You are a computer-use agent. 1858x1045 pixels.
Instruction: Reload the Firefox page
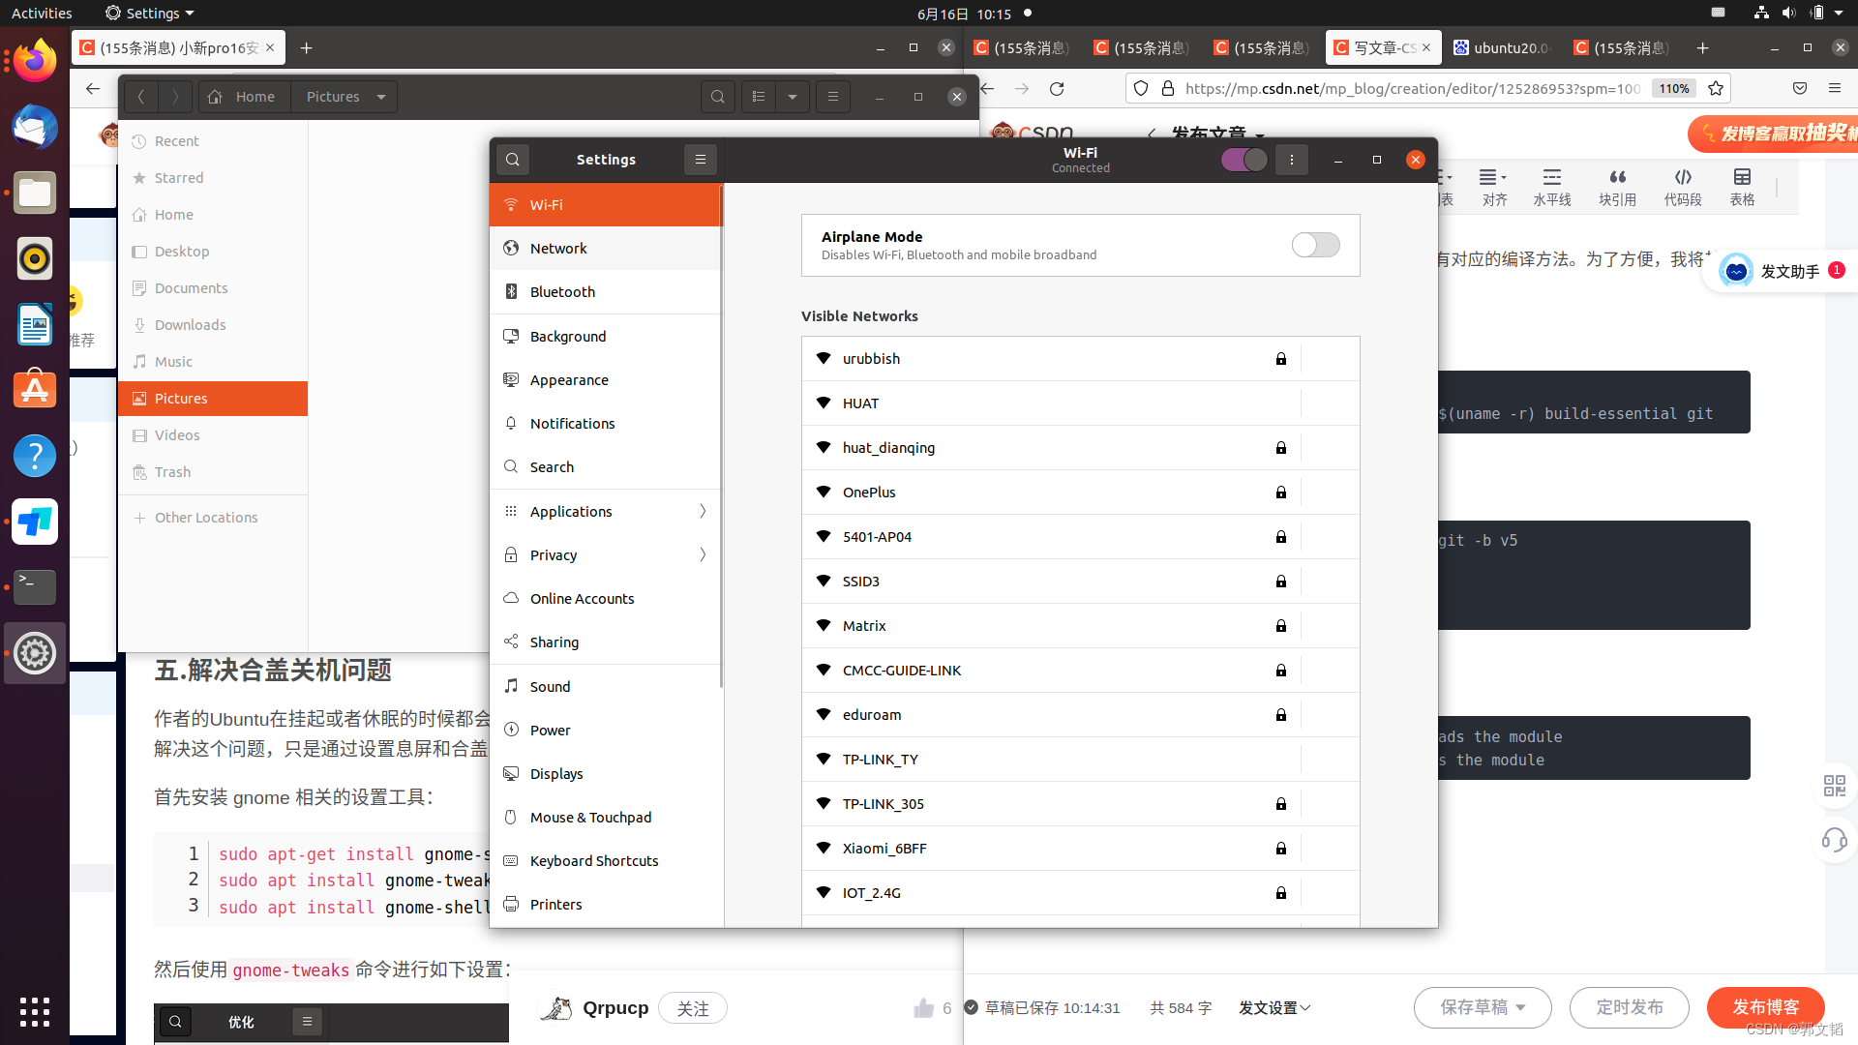(1057, 88)
